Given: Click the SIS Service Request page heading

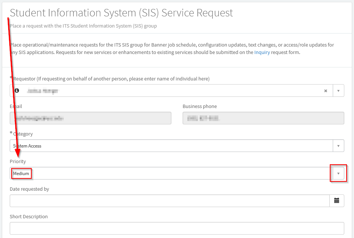Looking at the screenshot, I should pos(121,13).
